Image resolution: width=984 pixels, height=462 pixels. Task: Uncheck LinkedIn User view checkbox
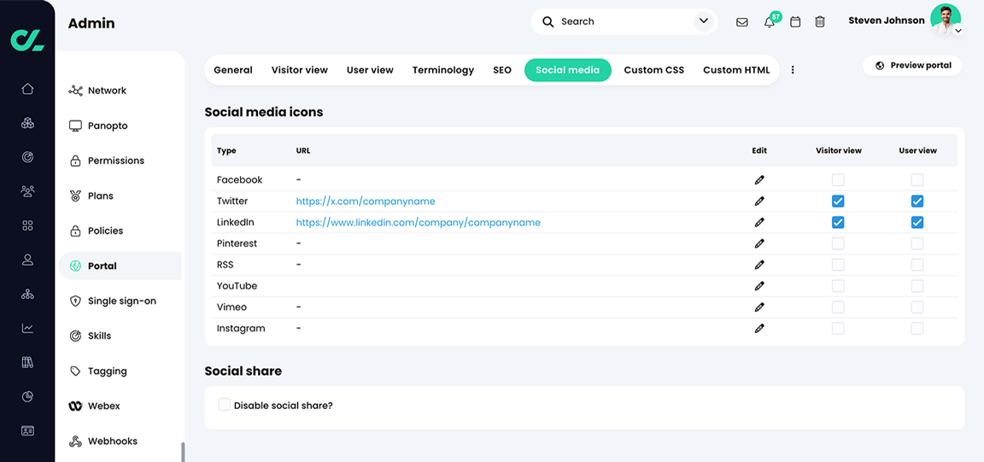click(917, 222)
